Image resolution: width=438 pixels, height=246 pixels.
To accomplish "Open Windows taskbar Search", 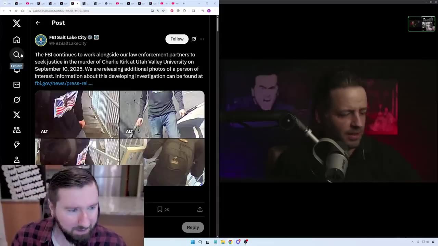I will coord(200,242).
